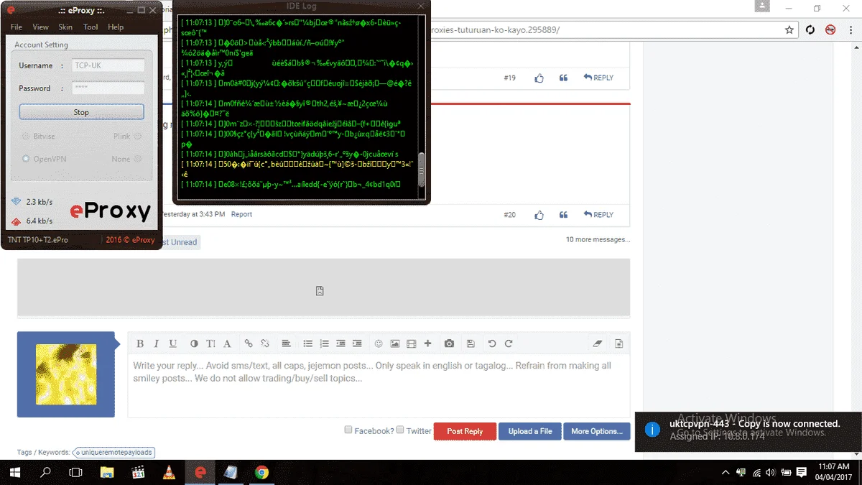Redo last edit in the reply editor
The height and width of the screenshot is (485, 862).
tap(509, 344)
